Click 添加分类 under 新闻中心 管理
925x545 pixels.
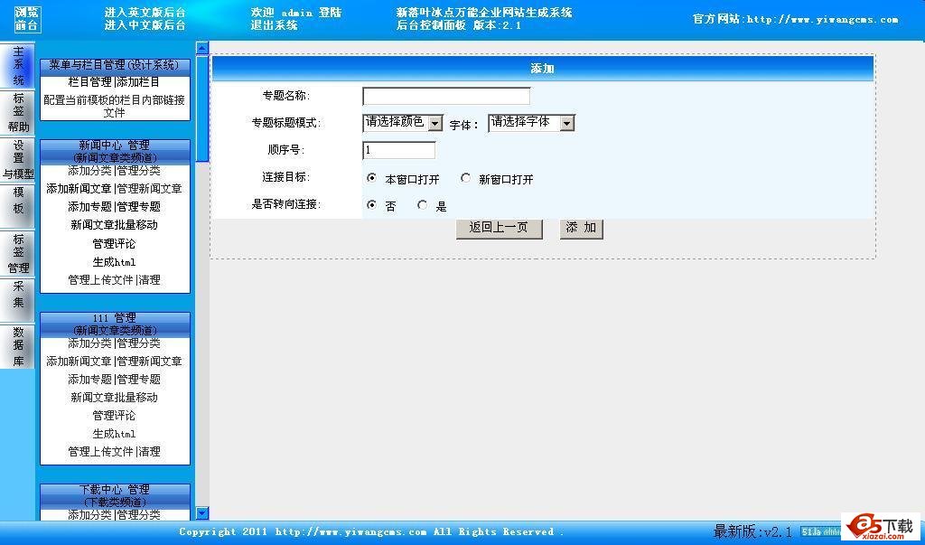(89, 171)
